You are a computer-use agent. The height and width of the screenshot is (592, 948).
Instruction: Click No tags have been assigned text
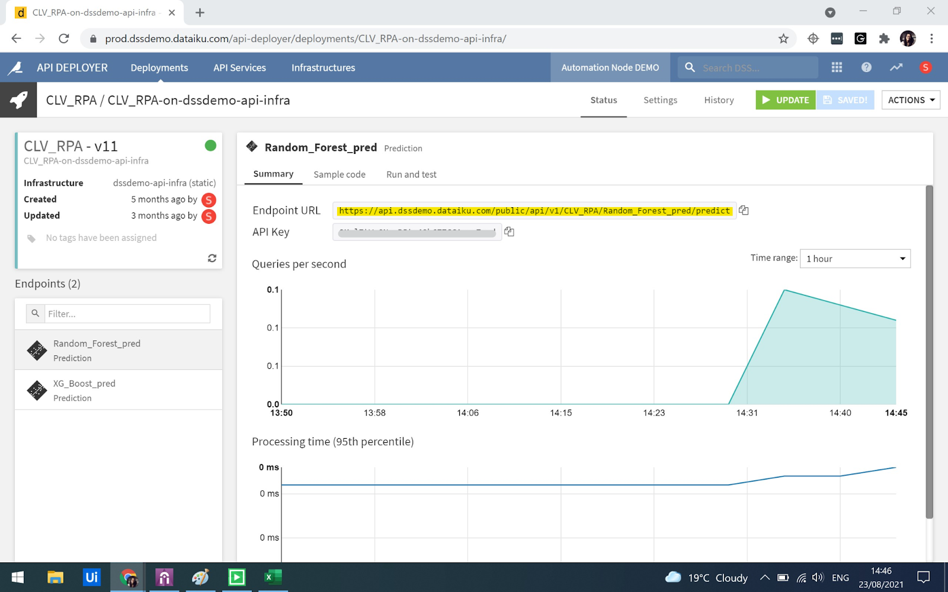click(101, 238)
